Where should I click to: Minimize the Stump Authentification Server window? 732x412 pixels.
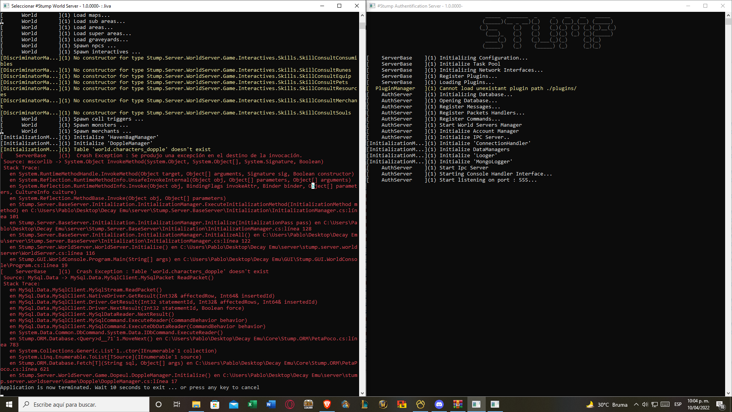click(688, 6)
